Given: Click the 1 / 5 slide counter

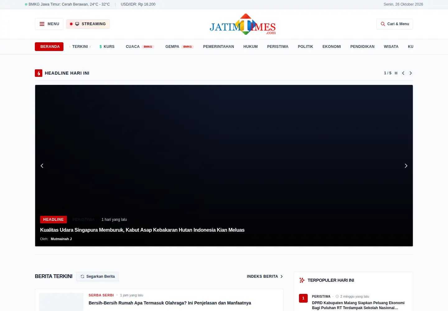Looking at the screenshot, I should [x=388, y=73].
